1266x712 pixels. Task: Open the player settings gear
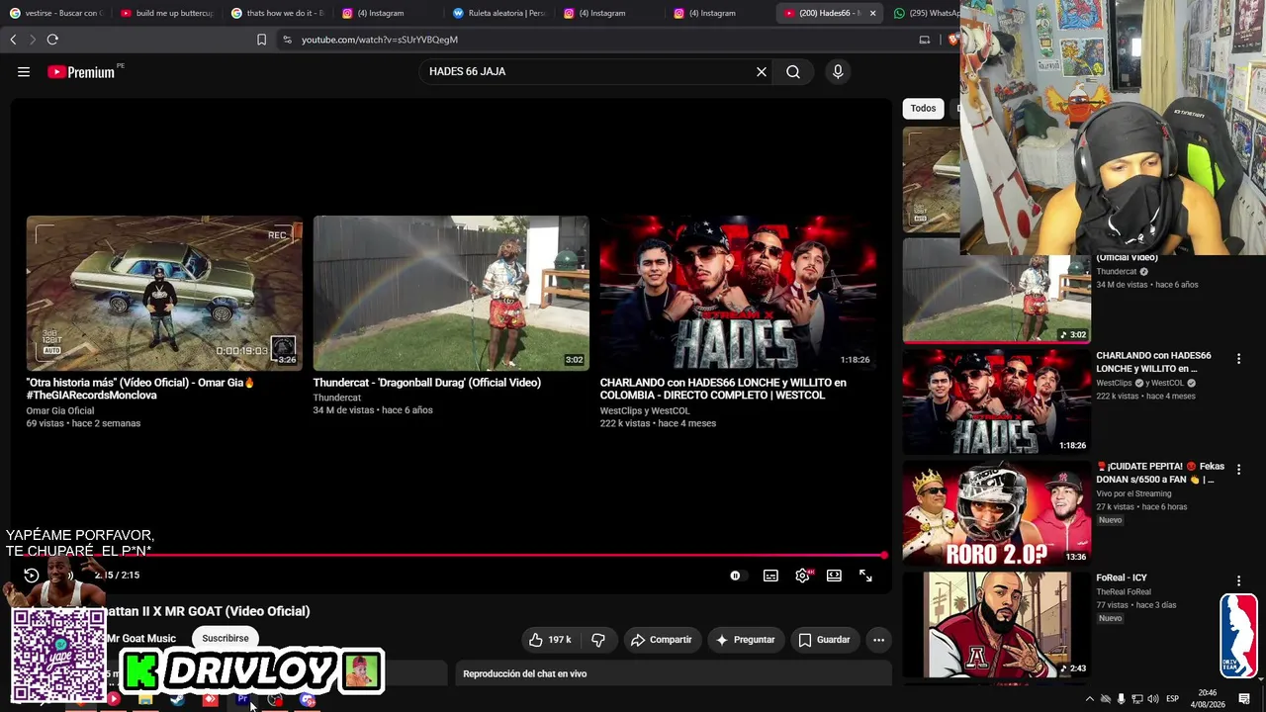click(x=802, y=576)
